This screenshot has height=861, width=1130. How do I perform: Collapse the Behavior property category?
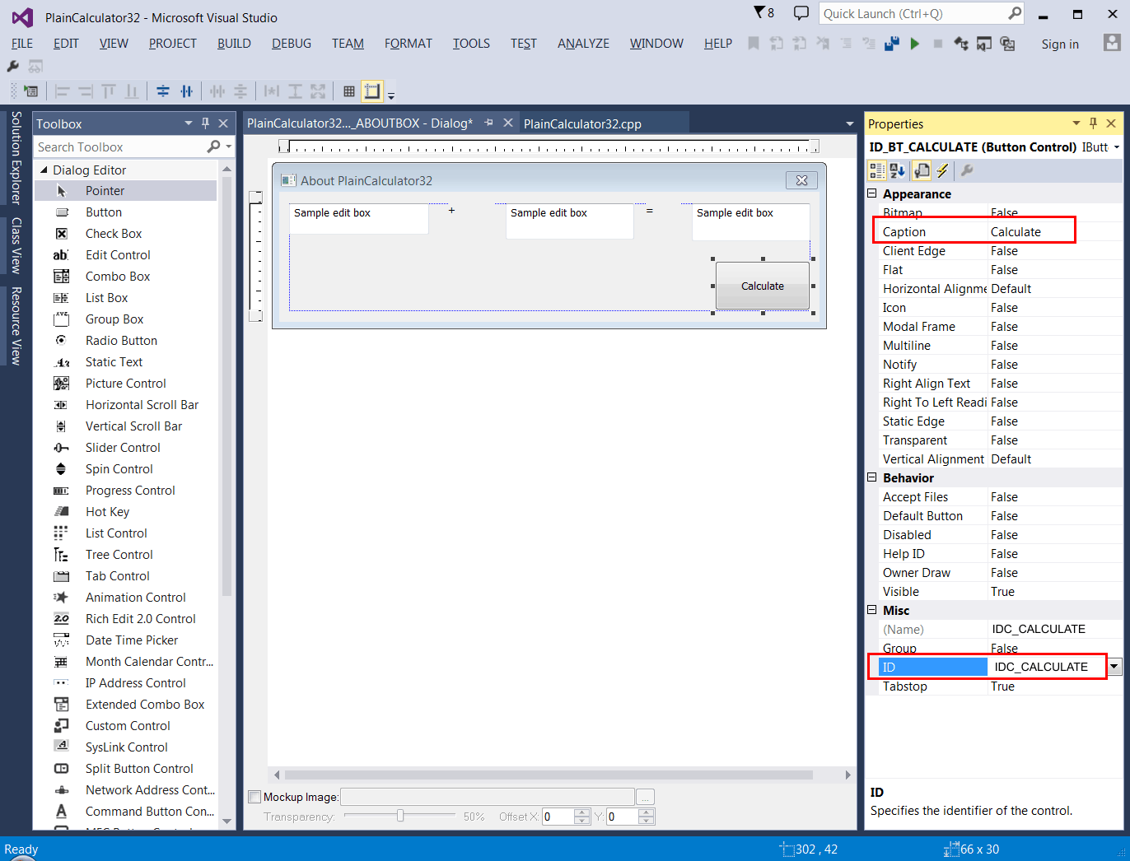872,477
